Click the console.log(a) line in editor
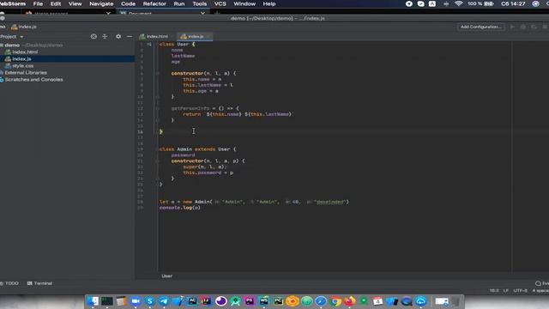 pyautogui.click(x=180, y=208)
